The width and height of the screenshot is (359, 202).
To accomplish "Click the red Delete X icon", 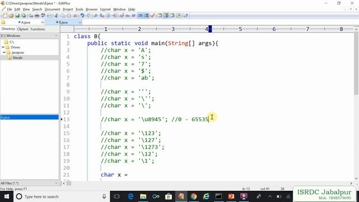I will coord(75,16).
